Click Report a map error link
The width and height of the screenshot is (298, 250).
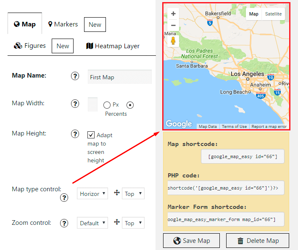[269, 127]
